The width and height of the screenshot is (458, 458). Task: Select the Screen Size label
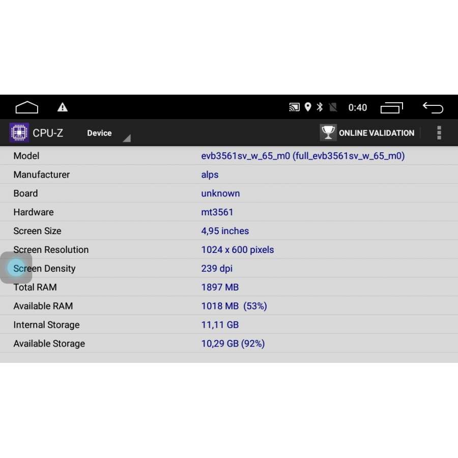coord(37,231)
